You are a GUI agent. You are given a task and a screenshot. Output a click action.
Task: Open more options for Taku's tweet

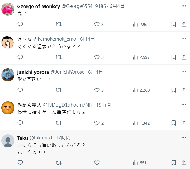pos(184,138)
